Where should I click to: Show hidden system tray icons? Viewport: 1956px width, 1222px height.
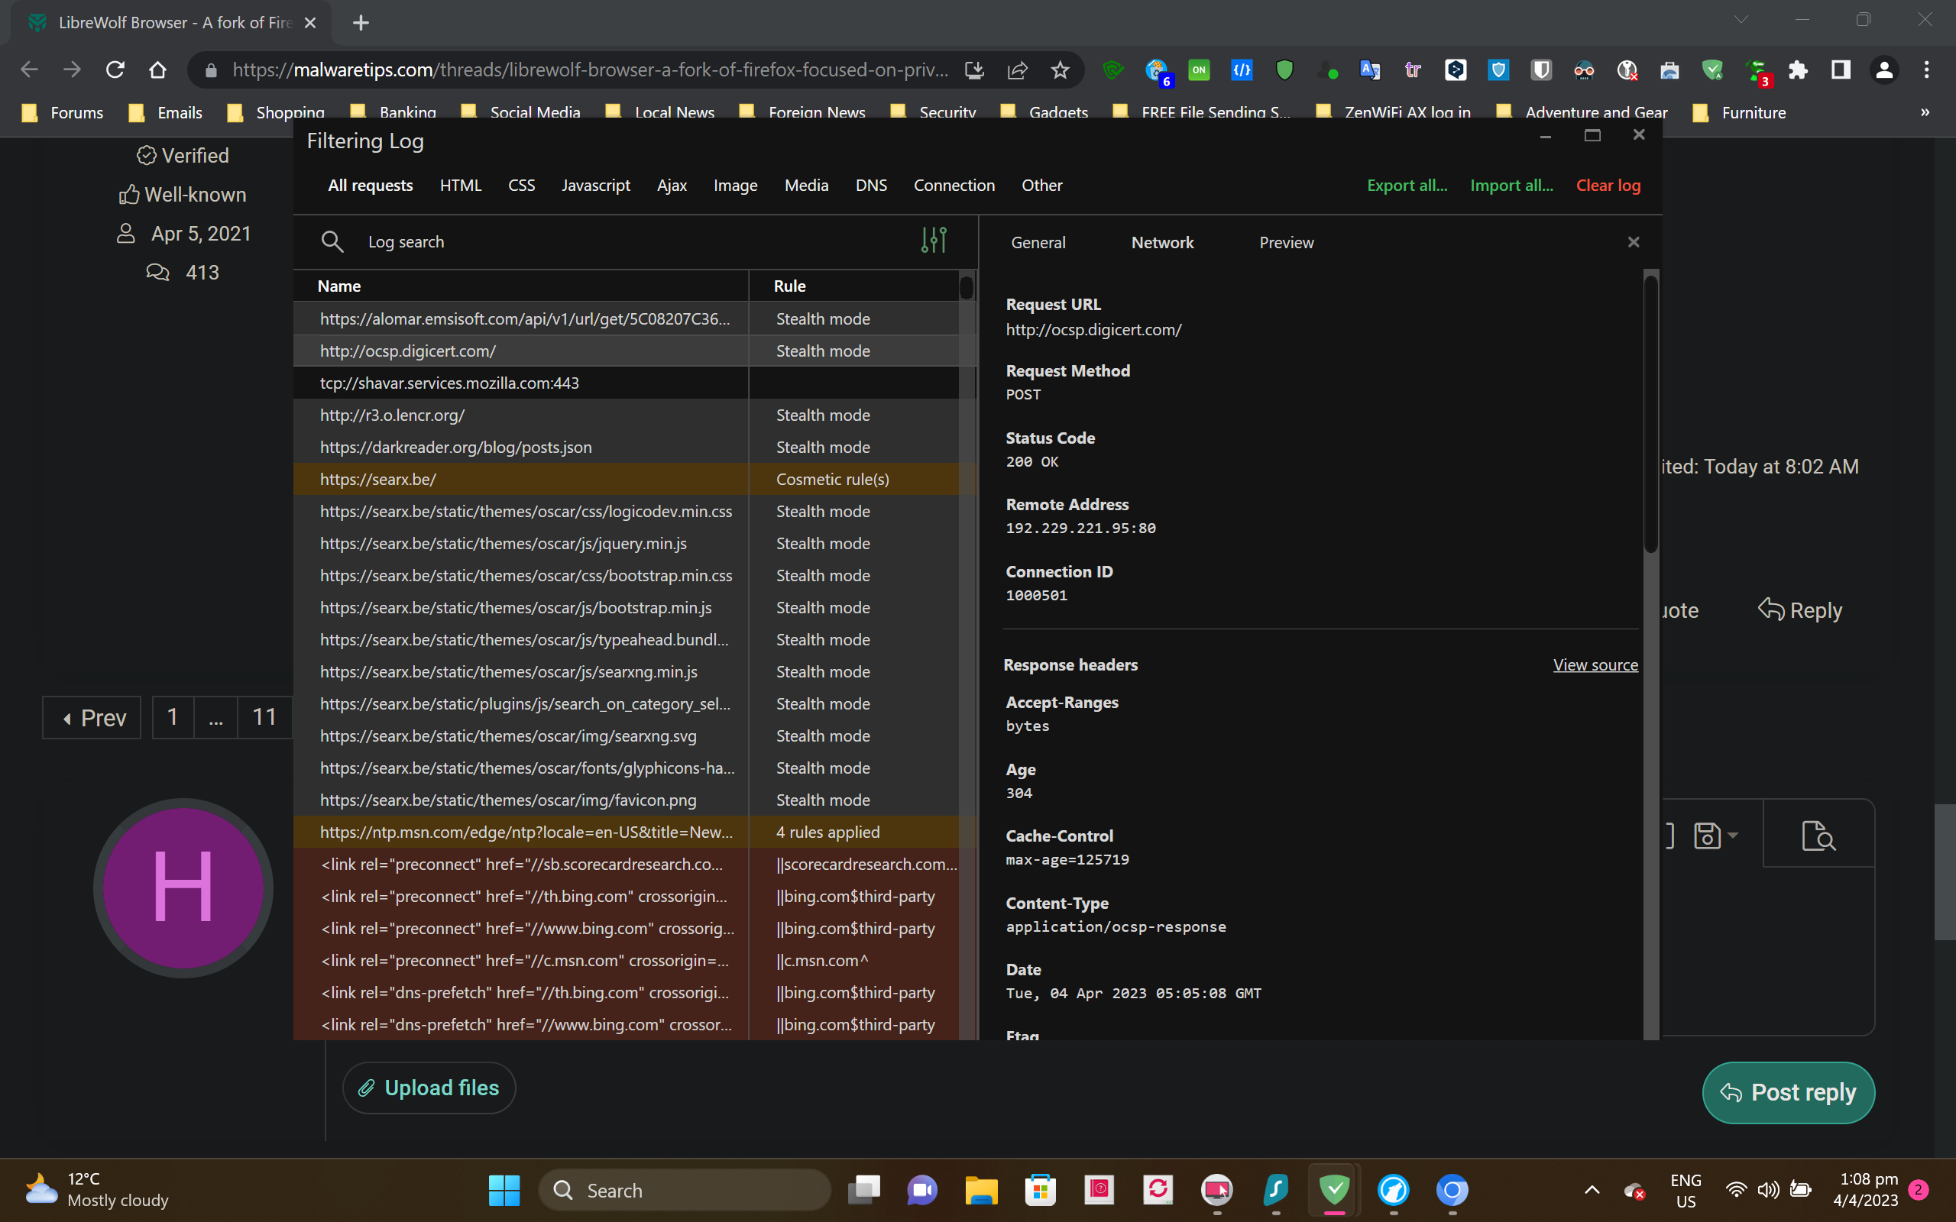tap(1592, 1190)
